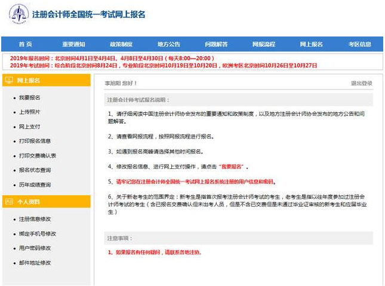Image resolution: width=385 pixels, height=286 pixels.
Task: Click the 个人资料 orange sidebar header
Action: (x=47, y=202)
